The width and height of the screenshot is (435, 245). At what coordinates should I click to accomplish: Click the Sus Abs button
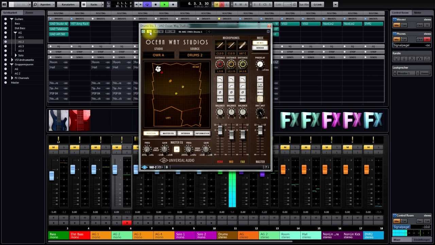[304, 4]
